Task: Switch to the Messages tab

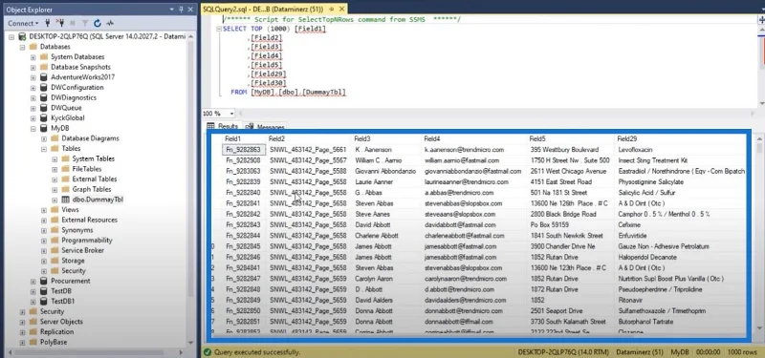Action: click(x=266, y=127)
